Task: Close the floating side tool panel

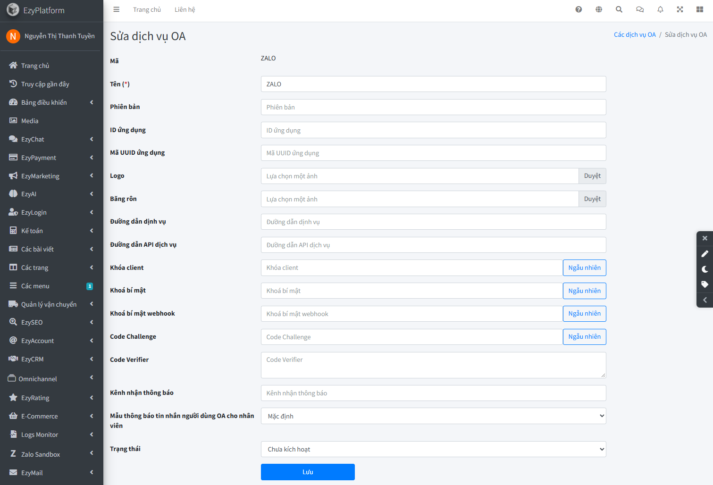Action: click(x=705, y=238)
